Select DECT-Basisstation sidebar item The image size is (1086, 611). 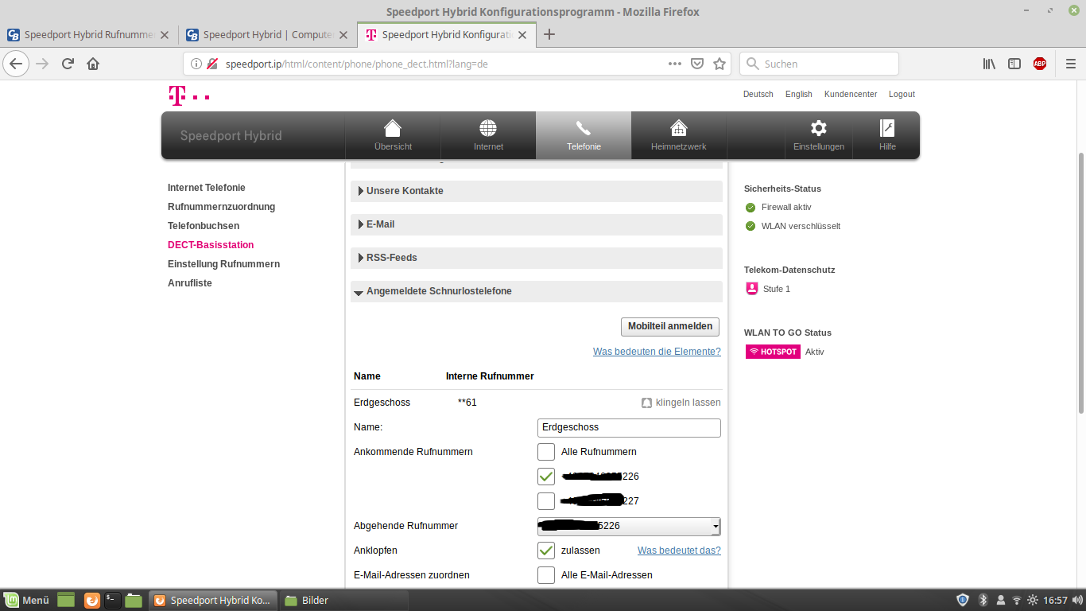(211, 245)
